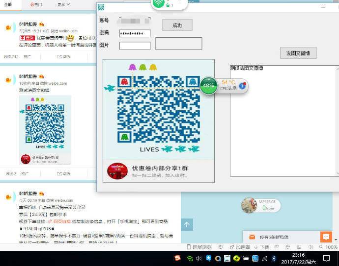This screenshot has height=266, width=339.
Task: Click the 100% zoom control in the browser status bar
Action: pos(328,247)
